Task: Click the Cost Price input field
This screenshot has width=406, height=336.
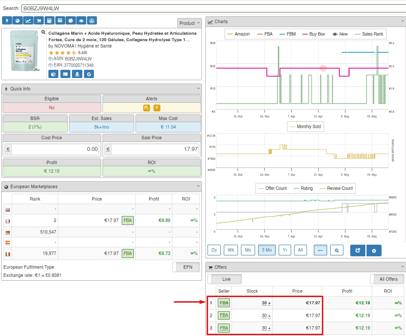Action: tap(56, 149)
